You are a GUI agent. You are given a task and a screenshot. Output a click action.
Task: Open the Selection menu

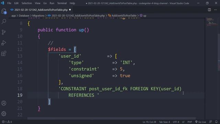click(27, 3)
